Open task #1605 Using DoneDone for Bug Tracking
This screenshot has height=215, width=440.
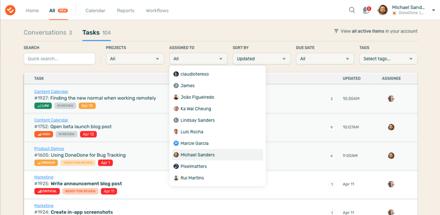pyautogui.click(x=80, y=155)
